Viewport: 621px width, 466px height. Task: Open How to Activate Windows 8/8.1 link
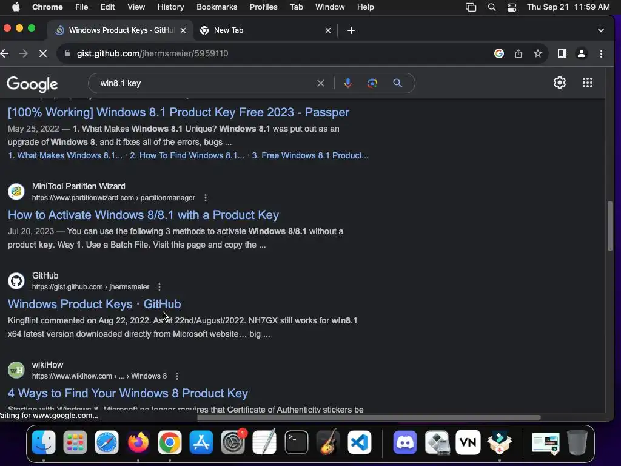pyautogui.click(x=143, y=215)
